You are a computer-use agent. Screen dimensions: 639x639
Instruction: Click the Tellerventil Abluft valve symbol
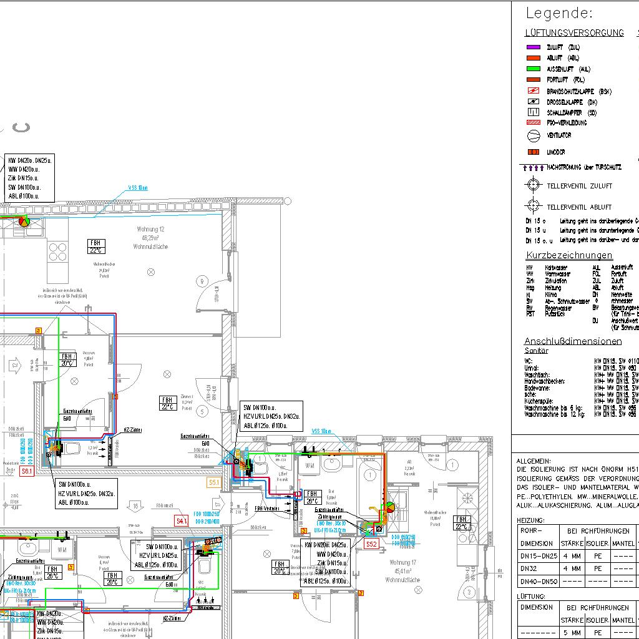pos(532,206)
